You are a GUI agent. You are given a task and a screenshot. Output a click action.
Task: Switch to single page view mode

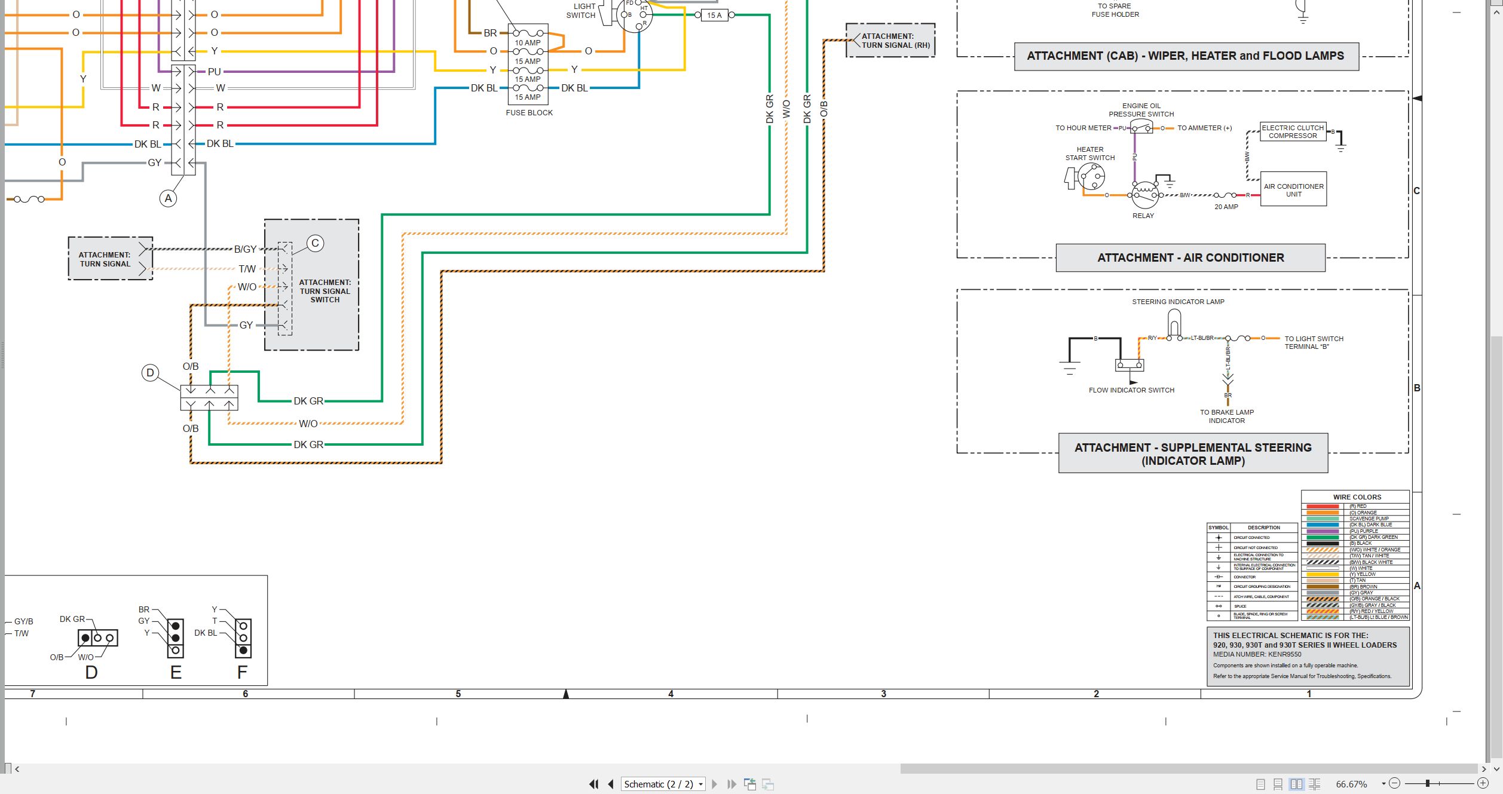[x=1260, y=784]
